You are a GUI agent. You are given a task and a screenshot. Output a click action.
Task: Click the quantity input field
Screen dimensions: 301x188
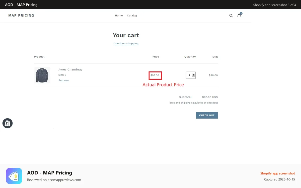[x=191, y=75]
